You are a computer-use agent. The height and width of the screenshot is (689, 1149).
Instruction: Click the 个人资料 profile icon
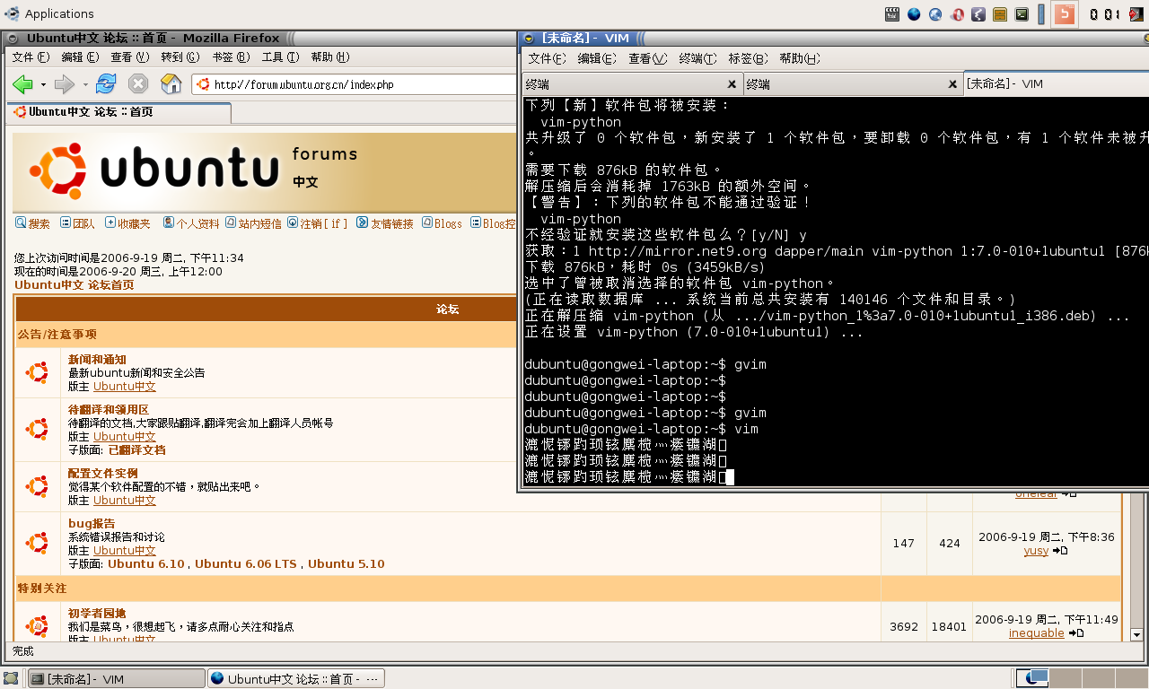coord(169,222)
